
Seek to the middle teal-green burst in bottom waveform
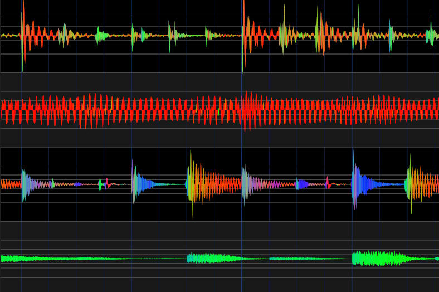point(207,259)
